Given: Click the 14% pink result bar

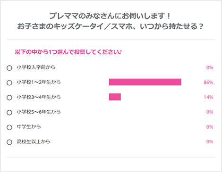Looking at the screenshot, I should click(x=115, y=97).
